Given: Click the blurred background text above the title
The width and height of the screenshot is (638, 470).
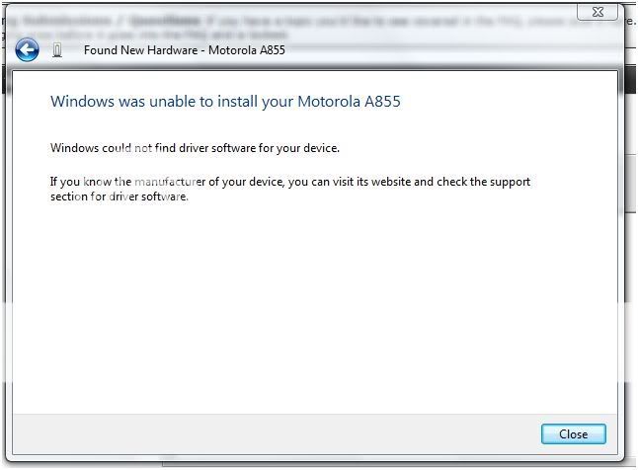Looking at the screenshot, I should 284,27.
